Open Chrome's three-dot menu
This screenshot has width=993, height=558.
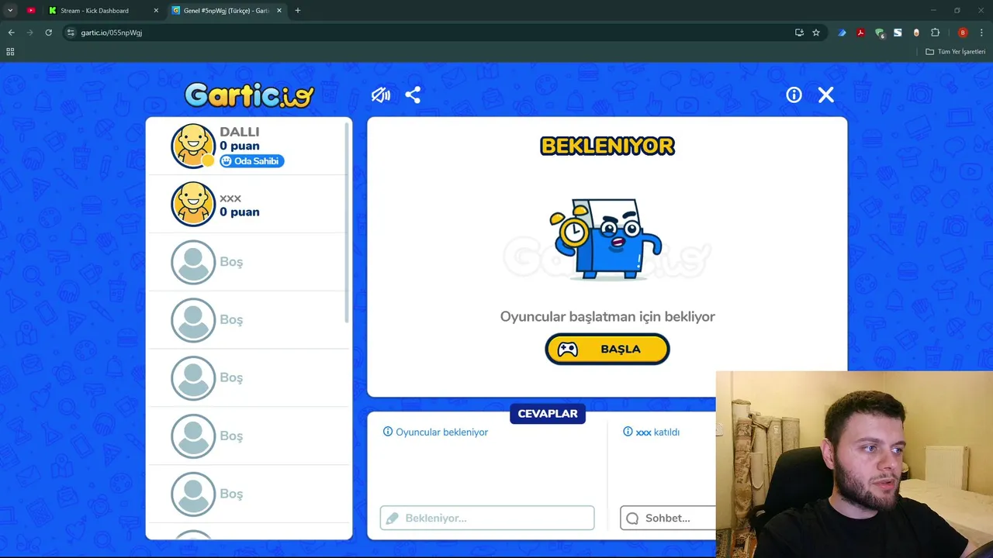tap(981, 33)
